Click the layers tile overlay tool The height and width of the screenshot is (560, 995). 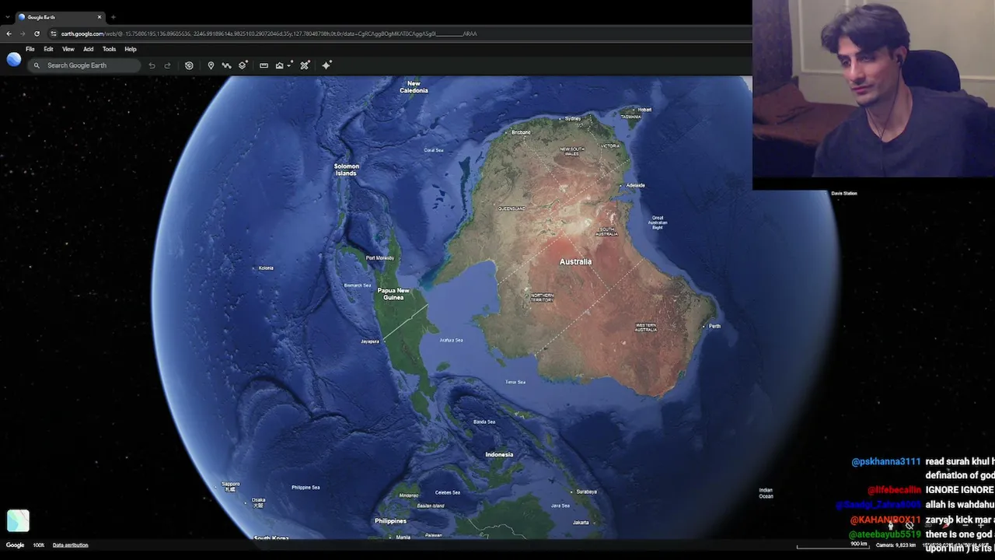click(243, 65)
